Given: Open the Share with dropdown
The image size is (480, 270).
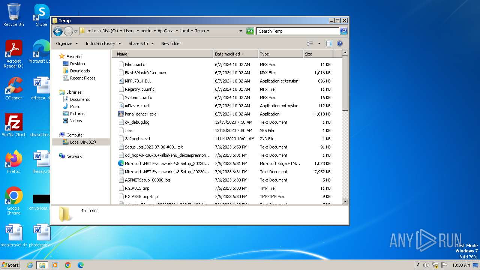Looking at the screenshot, I should (x=141, y=43).
